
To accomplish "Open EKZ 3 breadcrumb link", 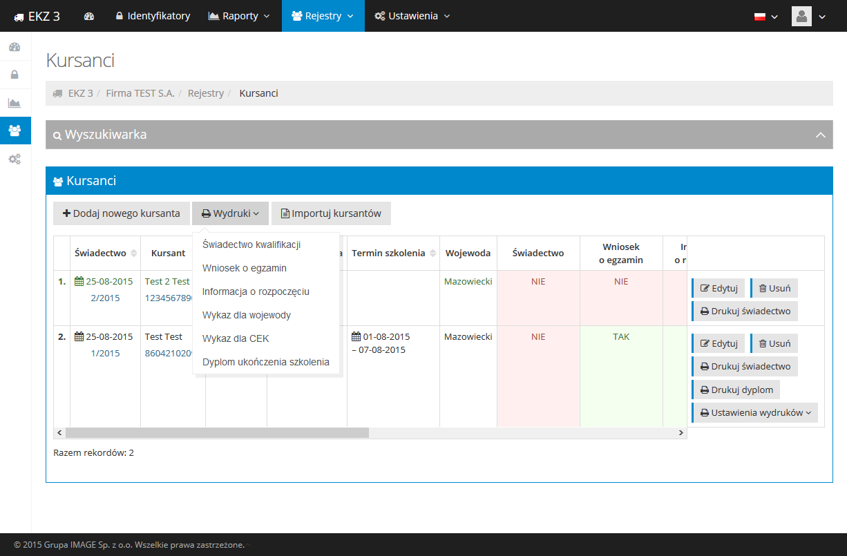I will (x=80, y=93).
